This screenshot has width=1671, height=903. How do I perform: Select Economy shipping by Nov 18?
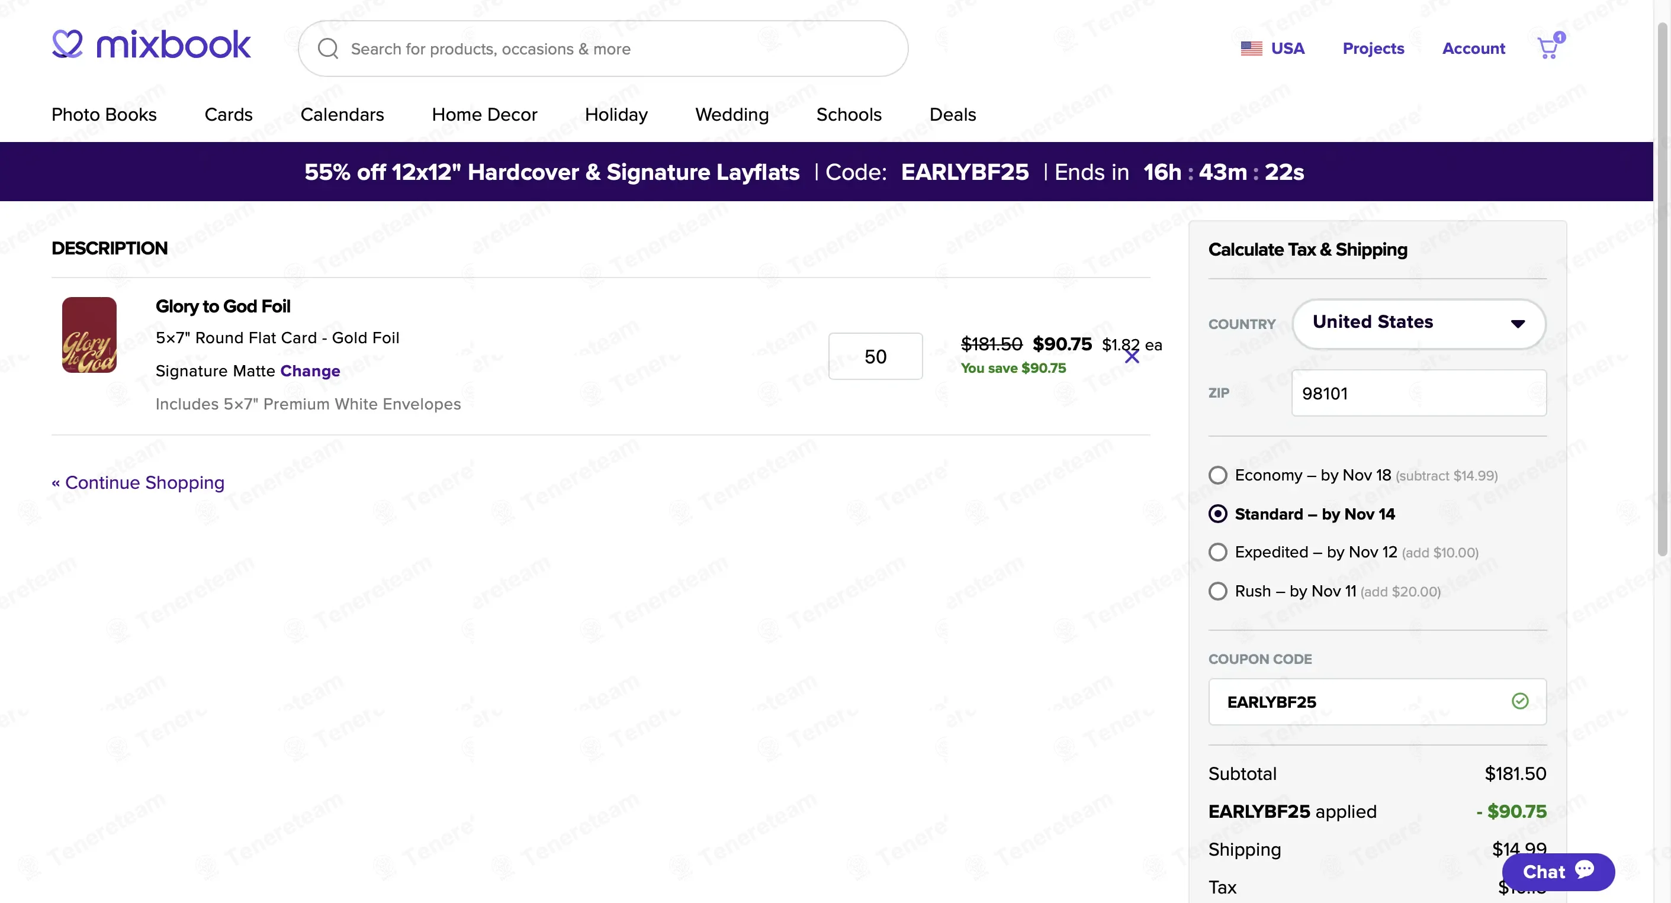tap(1218, 475)
